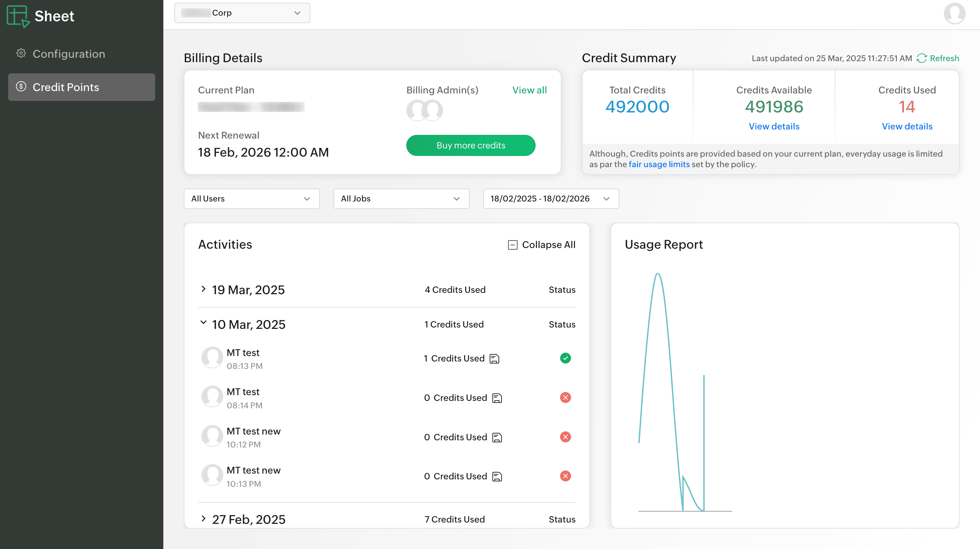Open details icon for MT test new 10:12 PM
This screenshot has width=980, height=549.
tap(497, 437)
